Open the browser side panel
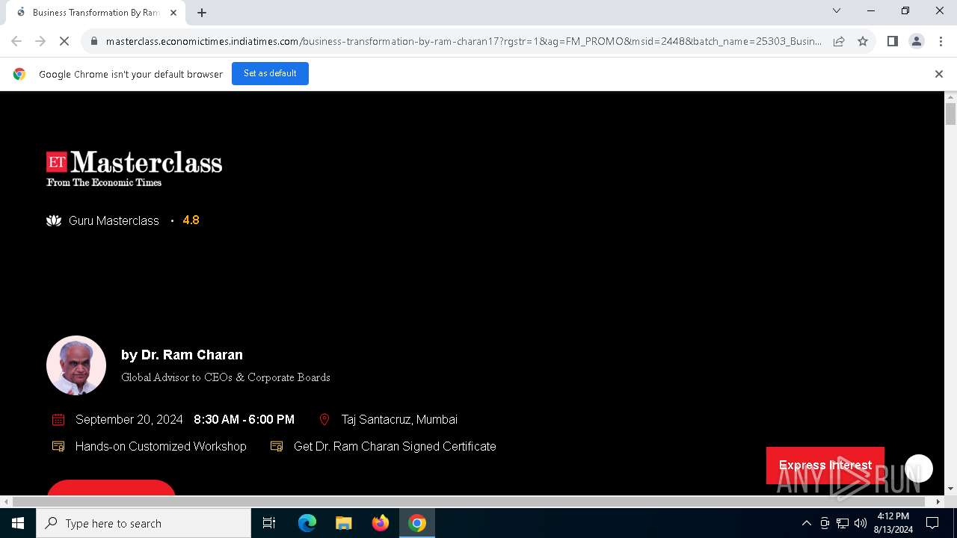Image resolution: width=957 pixels, height=538 pixels. [892, 41]
